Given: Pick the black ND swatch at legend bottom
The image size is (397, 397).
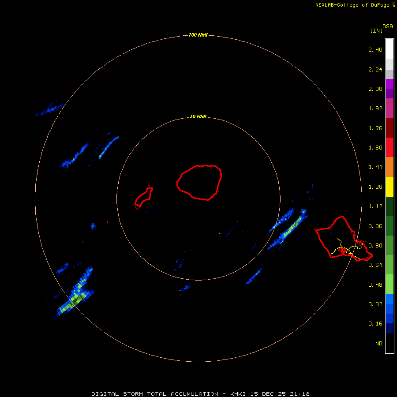Looking at the screenshot, I should point(390,343).
